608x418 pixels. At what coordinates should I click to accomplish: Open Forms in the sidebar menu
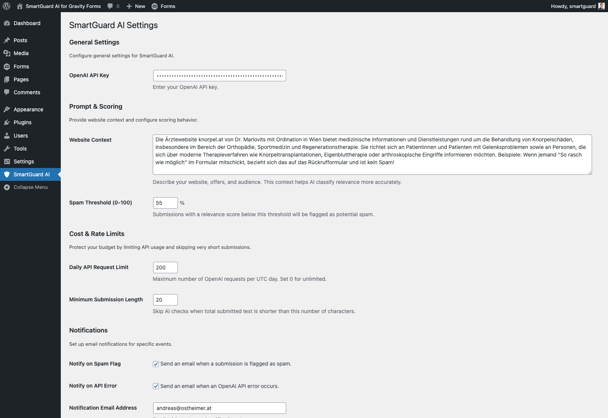[30, 66]
